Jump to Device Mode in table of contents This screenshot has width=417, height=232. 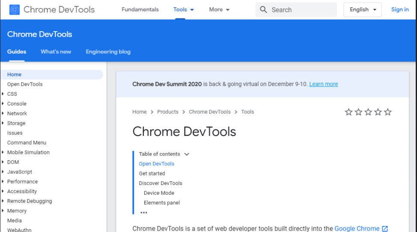pyautogui.click(x=159, y=193)
